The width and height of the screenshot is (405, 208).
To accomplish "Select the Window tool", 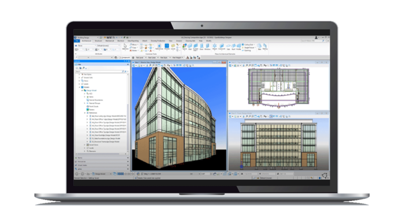I will click(x=207, y=47).
